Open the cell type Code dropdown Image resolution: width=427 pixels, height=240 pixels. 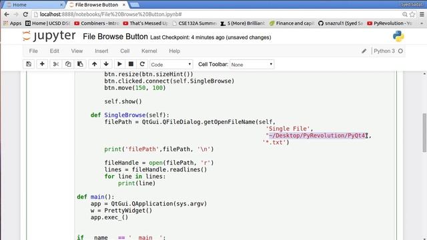(x=171, y=65)
